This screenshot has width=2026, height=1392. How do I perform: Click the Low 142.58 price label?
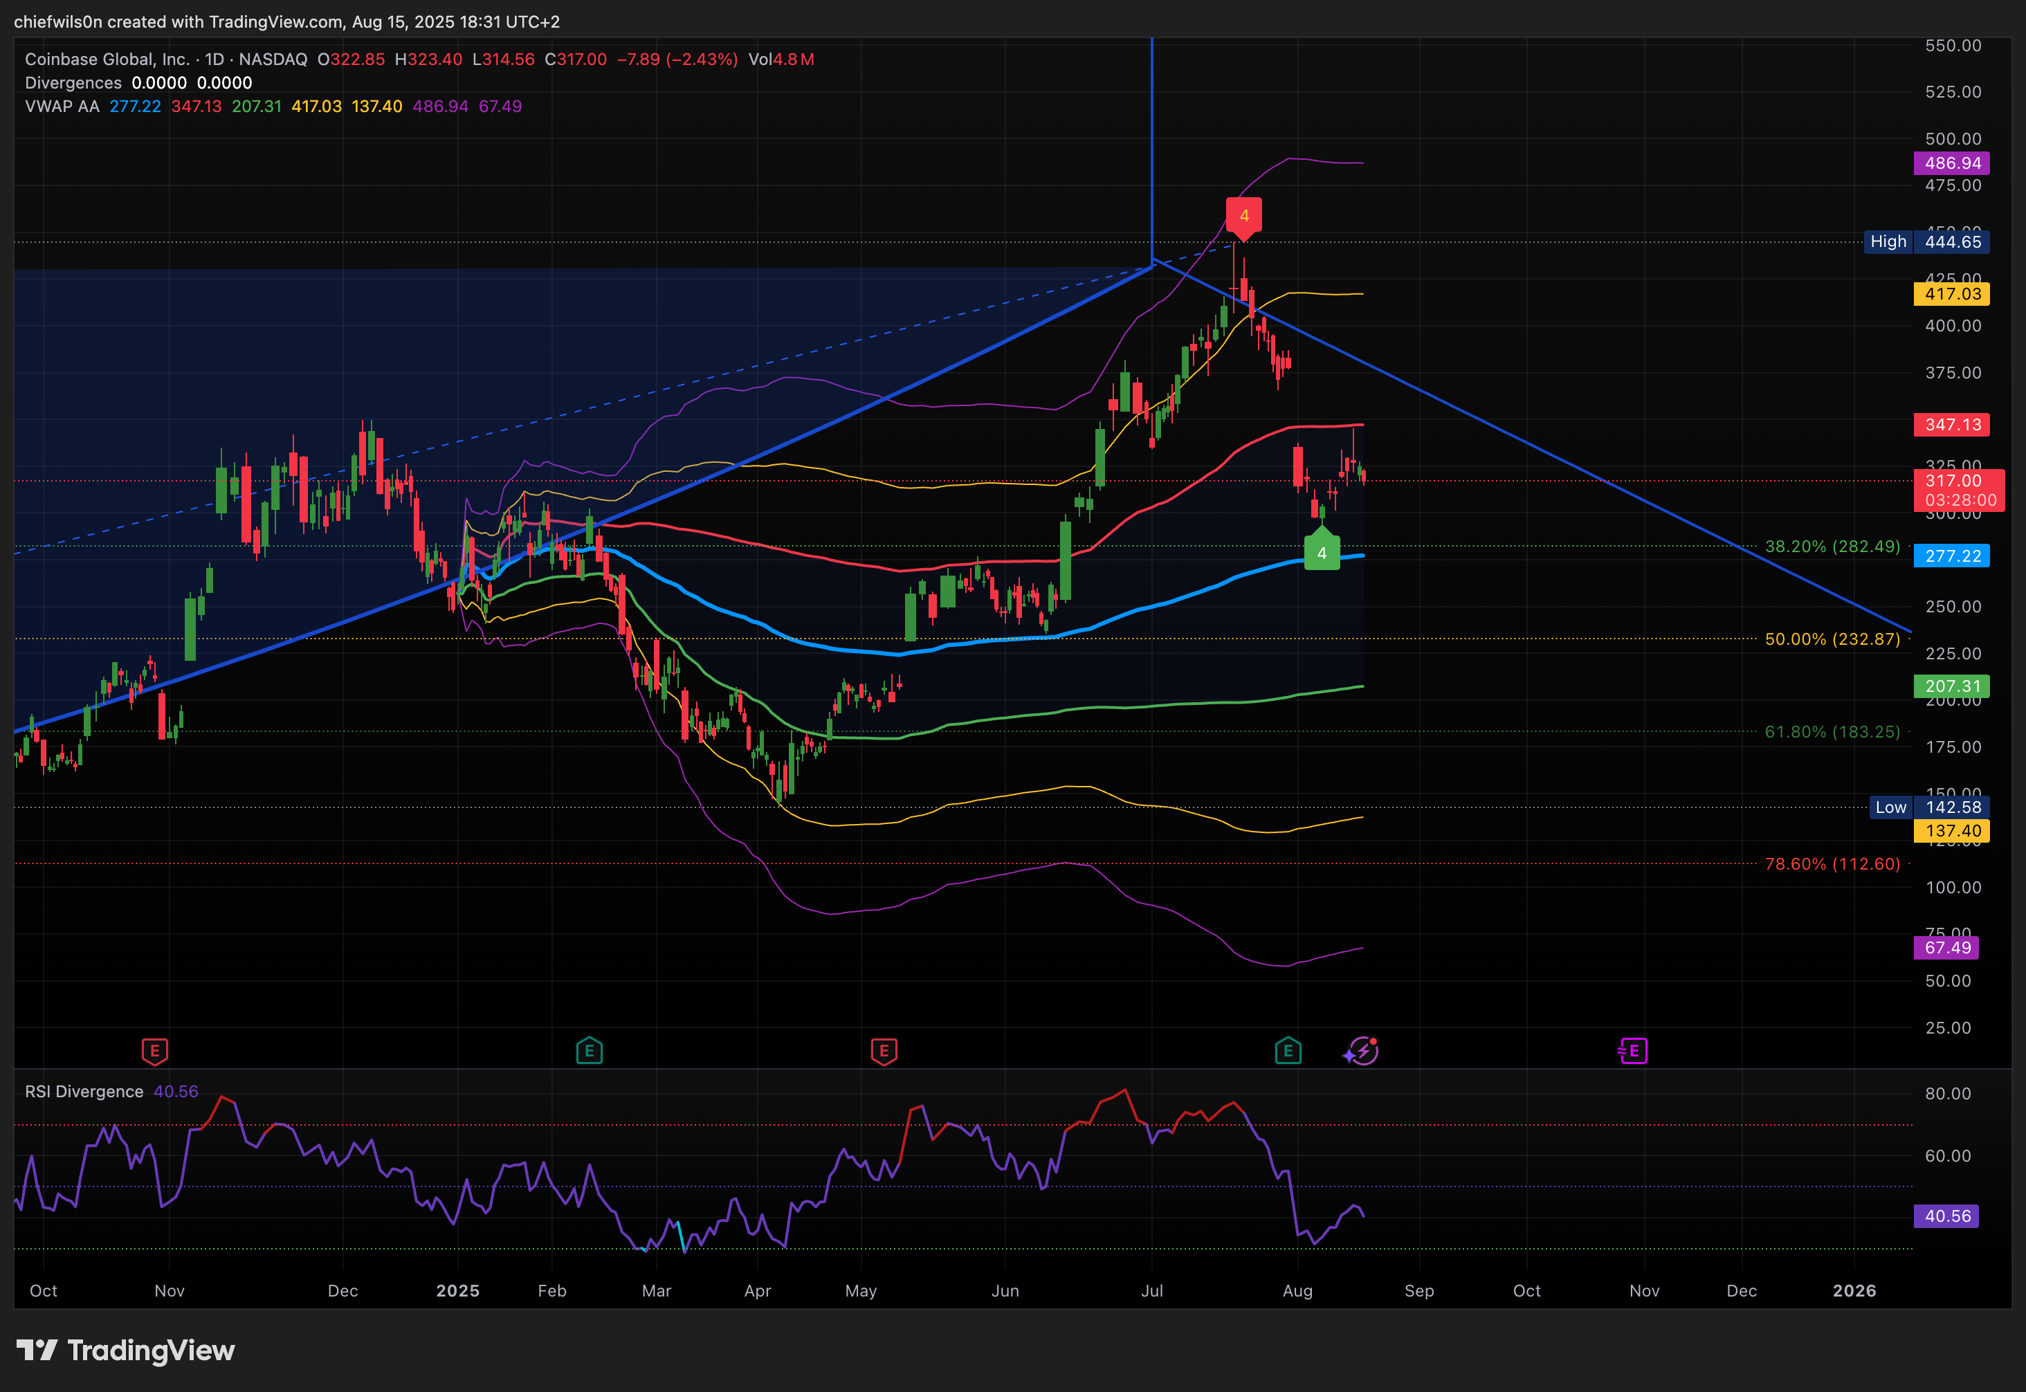[x=1929, y=807]
